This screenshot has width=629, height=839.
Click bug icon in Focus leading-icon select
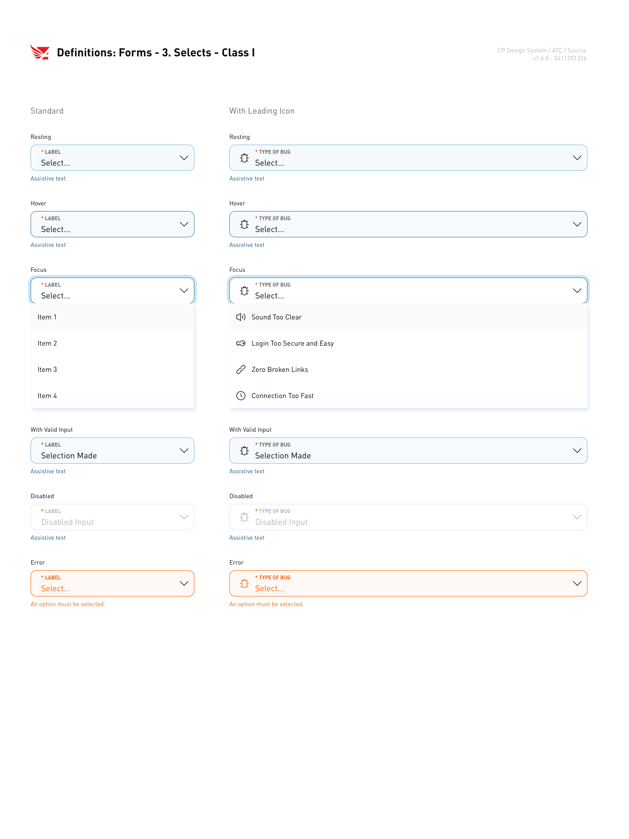[x=245, y=291]
